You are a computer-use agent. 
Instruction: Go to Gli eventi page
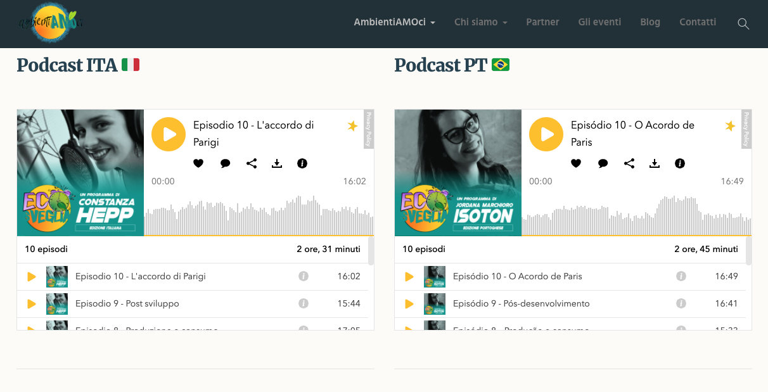tap(599, 22)
